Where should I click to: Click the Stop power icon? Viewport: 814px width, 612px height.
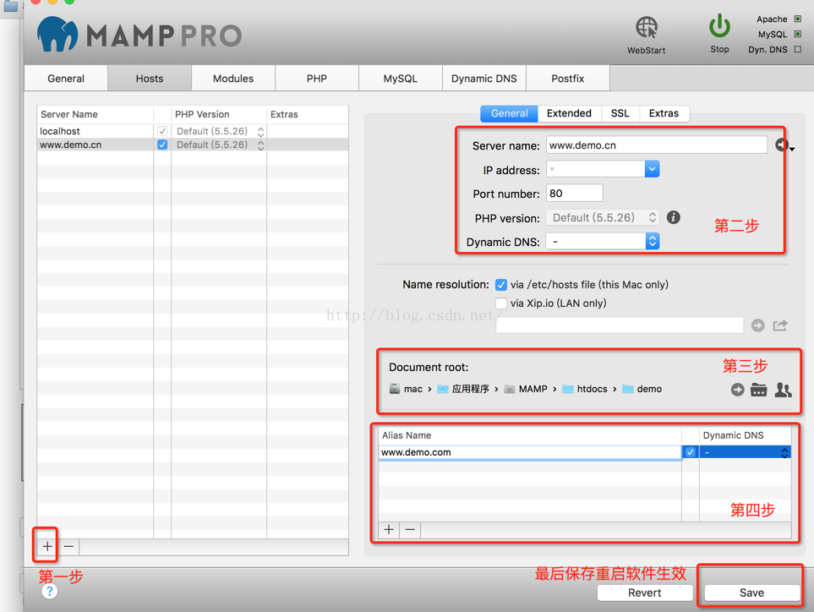[x=719, y=26]
